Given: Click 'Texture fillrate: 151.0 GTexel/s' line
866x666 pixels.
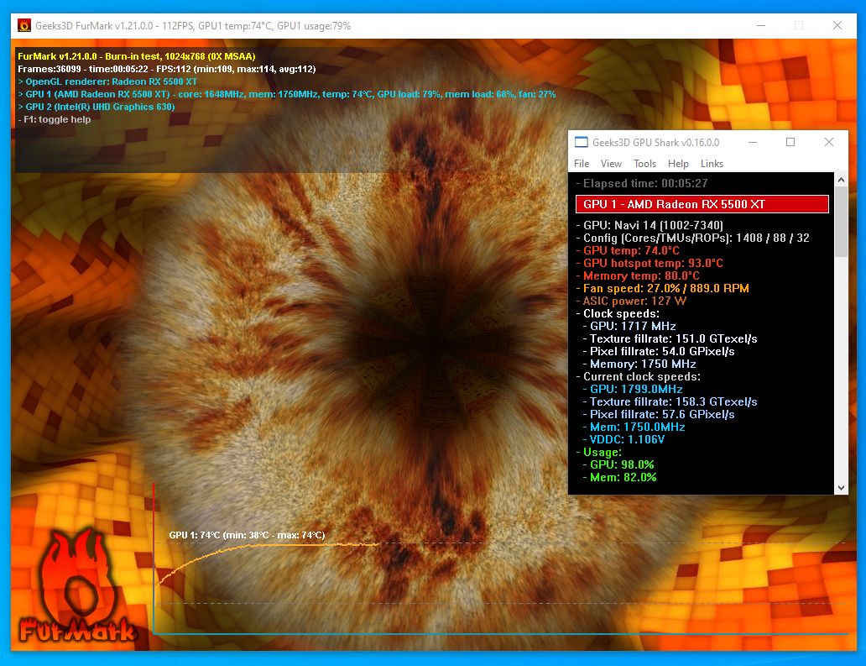Looking at the screenshot, I should pos(670,338).
